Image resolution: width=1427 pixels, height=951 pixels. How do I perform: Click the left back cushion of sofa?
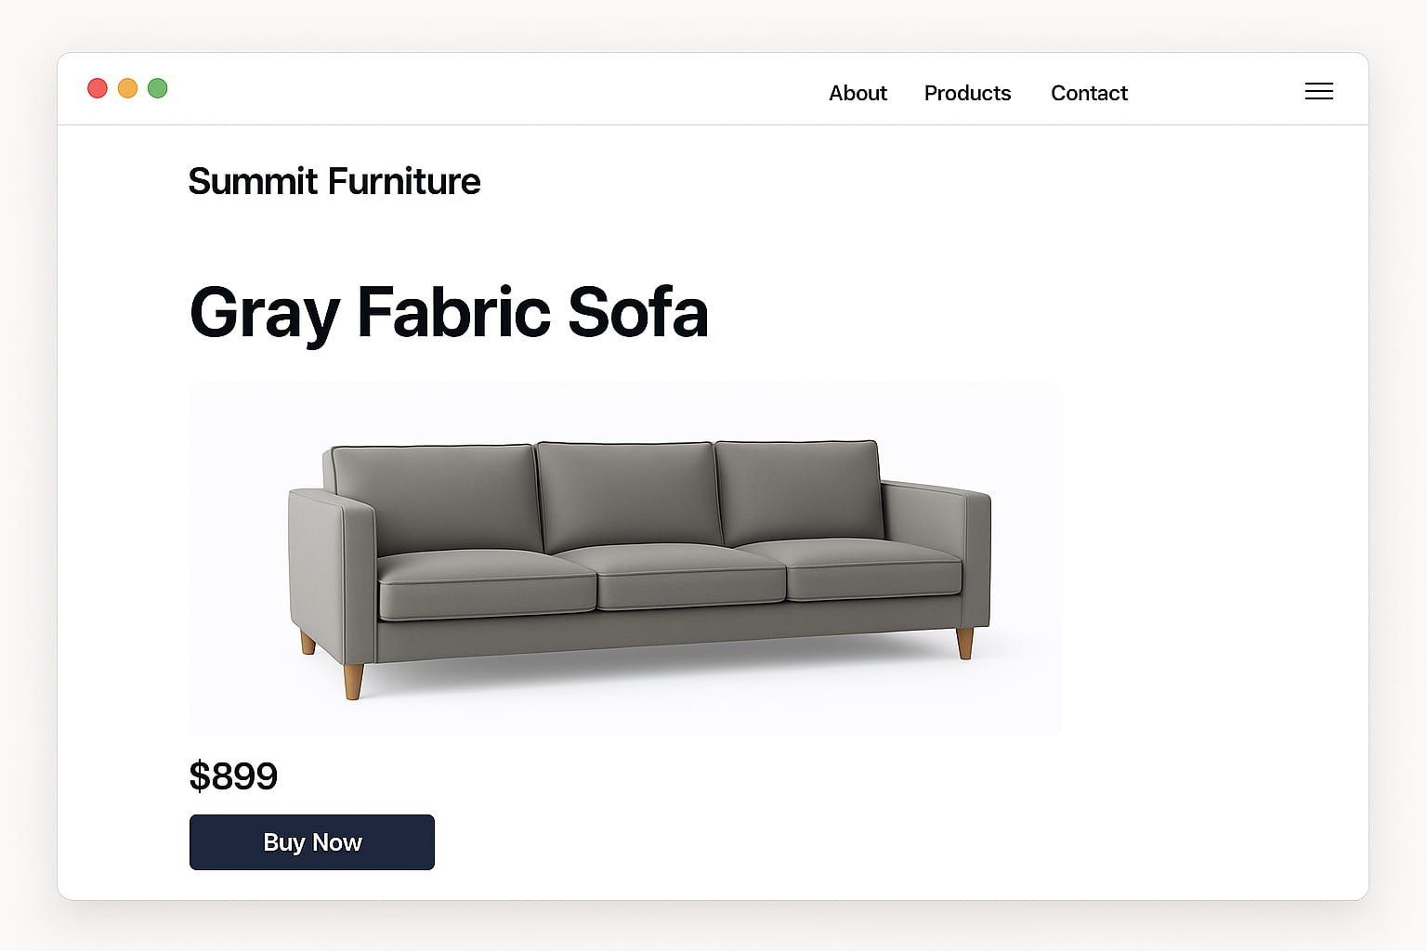(x=435, y=497)
